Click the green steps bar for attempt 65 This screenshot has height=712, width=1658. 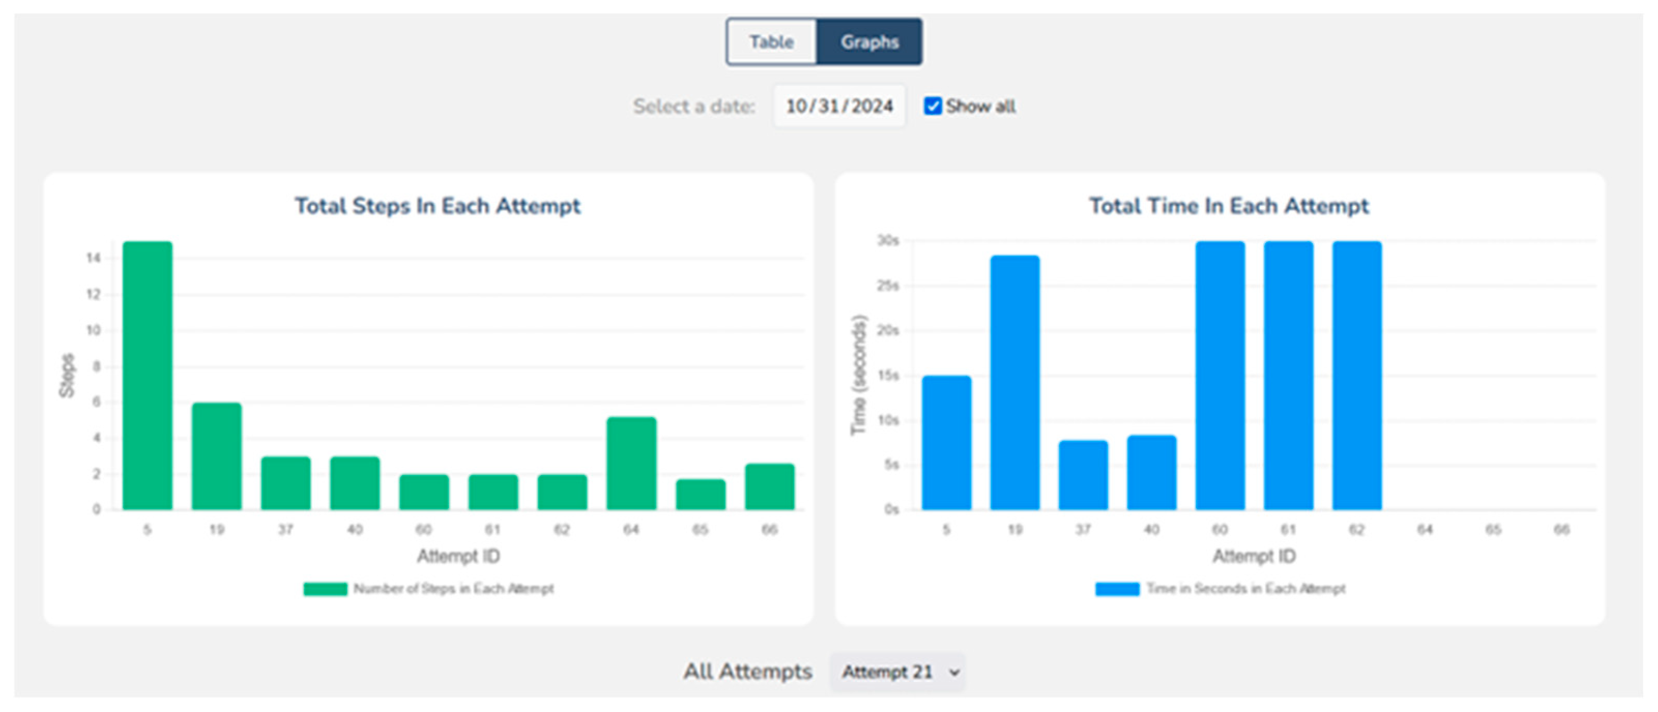[701, 495]
